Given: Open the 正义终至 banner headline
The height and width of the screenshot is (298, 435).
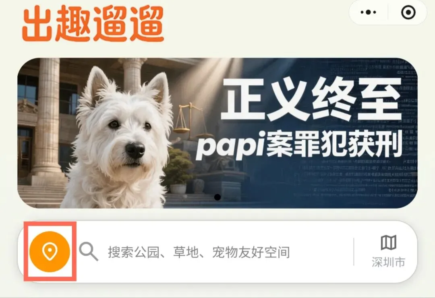Looking at the screenshot, I should (x=311, y=99).
